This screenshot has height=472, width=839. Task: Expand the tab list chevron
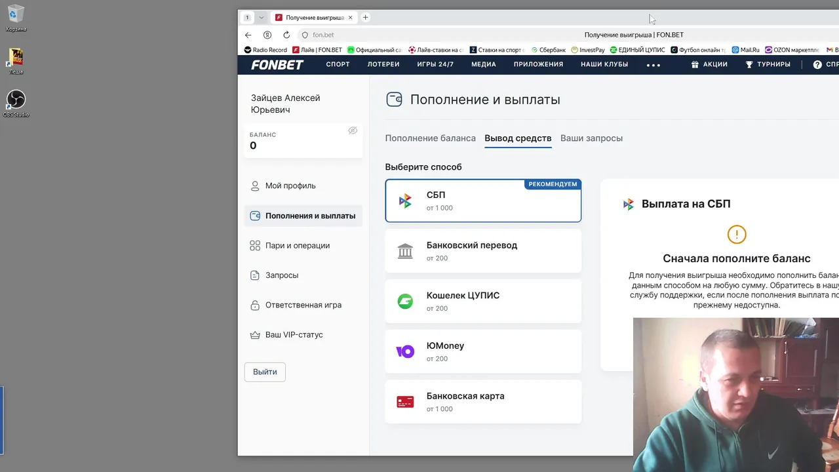point(262,18)
